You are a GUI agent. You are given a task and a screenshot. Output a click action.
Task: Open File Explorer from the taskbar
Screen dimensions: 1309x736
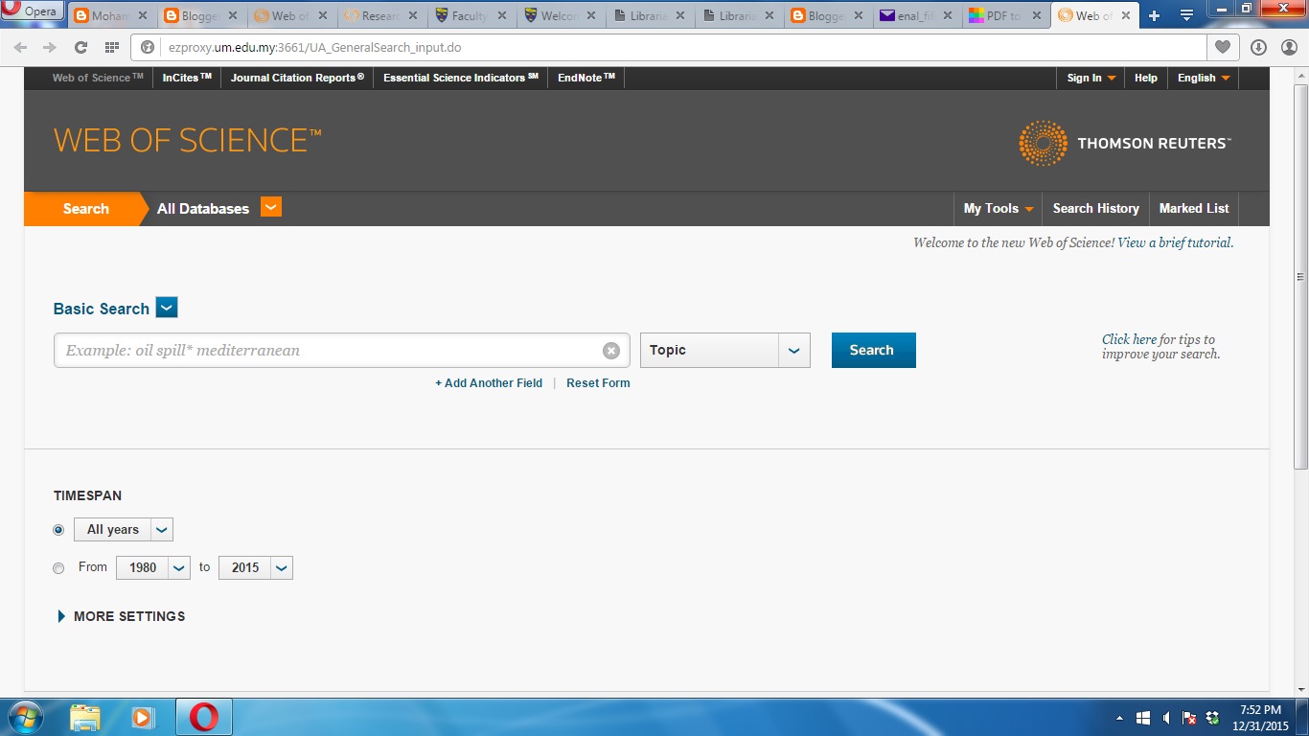pos(85,717)
